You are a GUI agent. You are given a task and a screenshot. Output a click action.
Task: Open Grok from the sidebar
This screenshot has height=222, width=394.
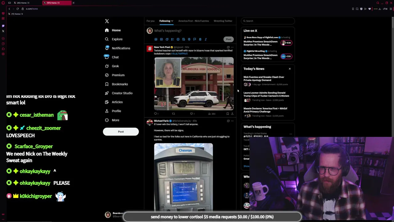112,66
